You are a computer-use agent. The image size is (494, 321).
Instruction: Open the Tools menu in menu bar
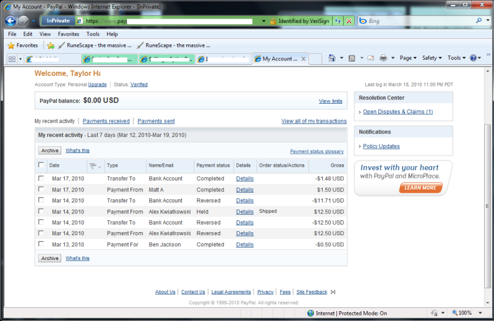pyautogui.click(x=93, y=34)
